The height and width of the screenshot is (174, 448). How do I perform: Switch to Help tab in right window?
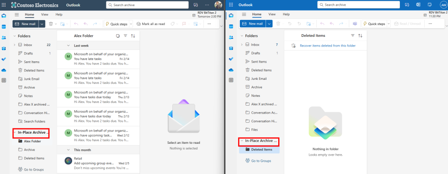pos(286,14)
